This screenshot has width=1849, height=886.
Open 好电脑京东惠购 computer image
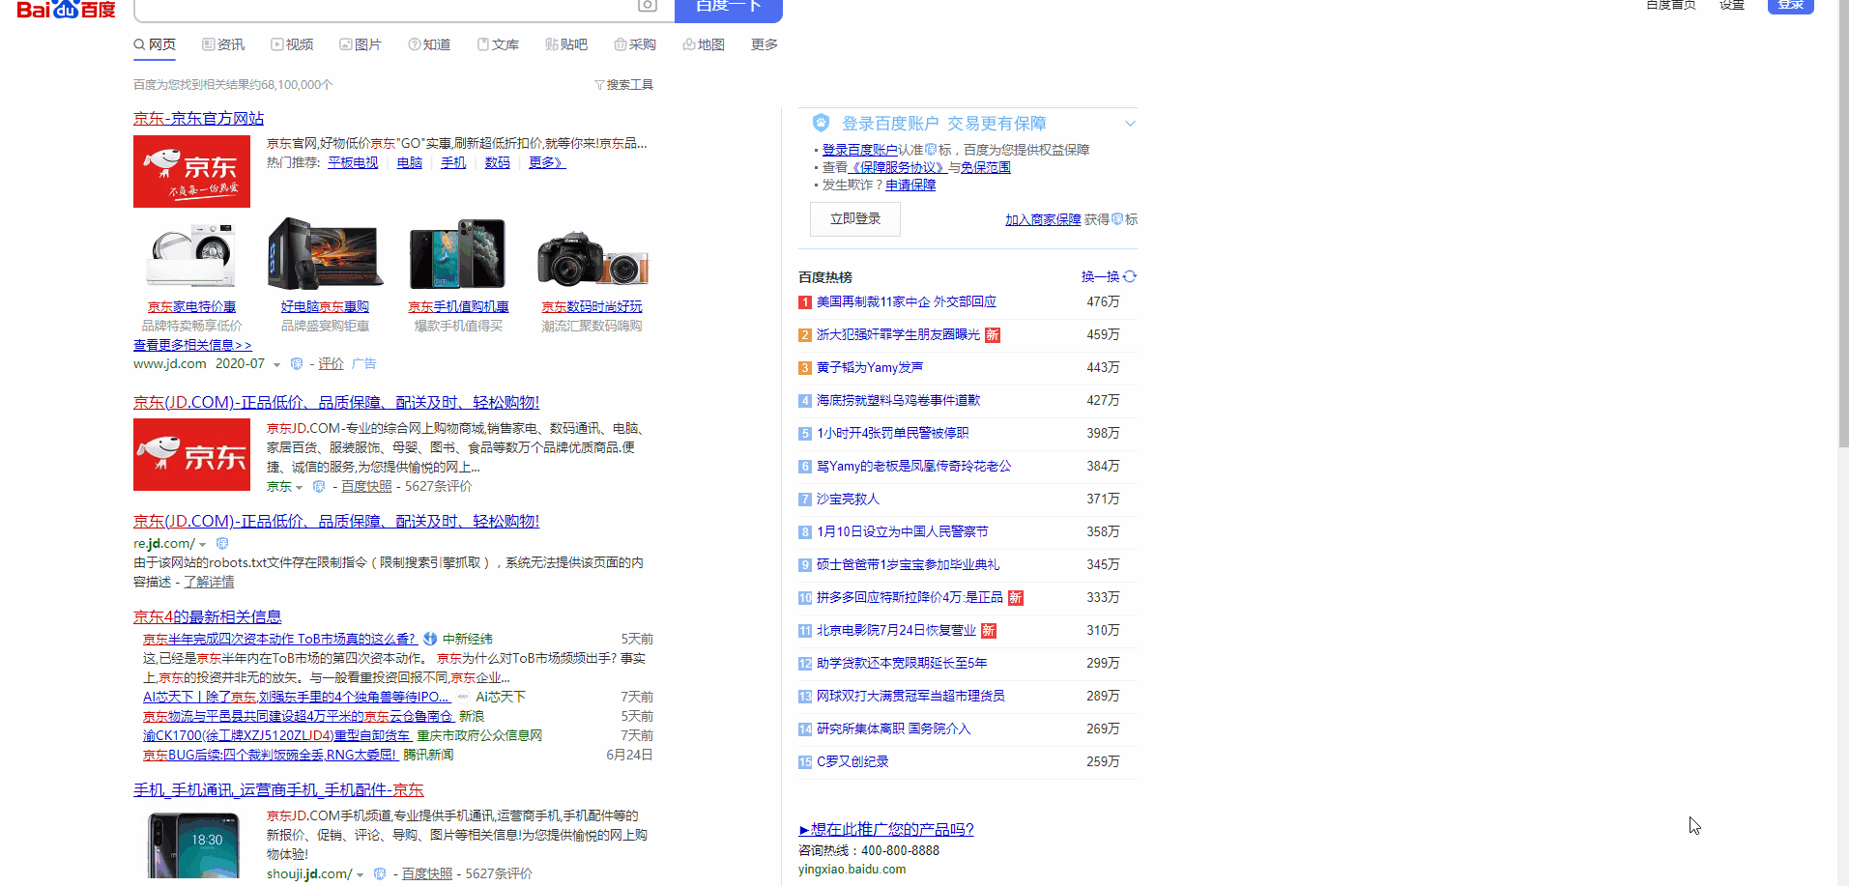tap(325, 254)
